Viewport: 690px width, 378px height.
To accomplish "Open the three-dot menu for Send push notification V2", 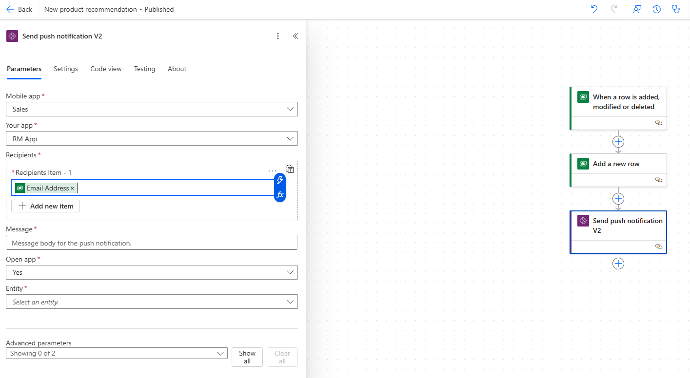I will (x=278, y=36).
